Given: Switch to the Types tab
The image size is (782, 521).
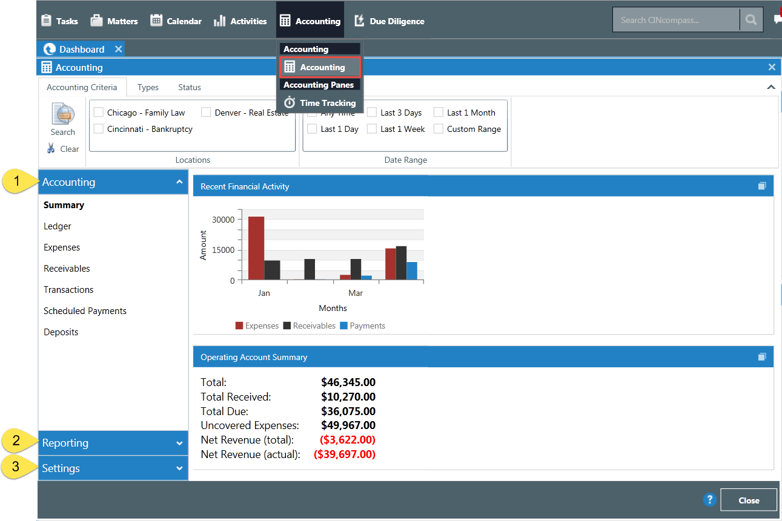Looking at the screenshot, I should click(x=148, y=87).
